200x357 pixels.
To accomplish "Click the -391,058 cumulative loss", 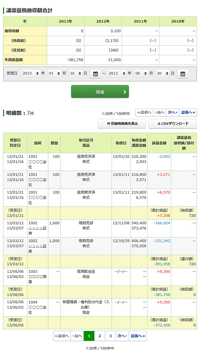I will click(162, 264).
